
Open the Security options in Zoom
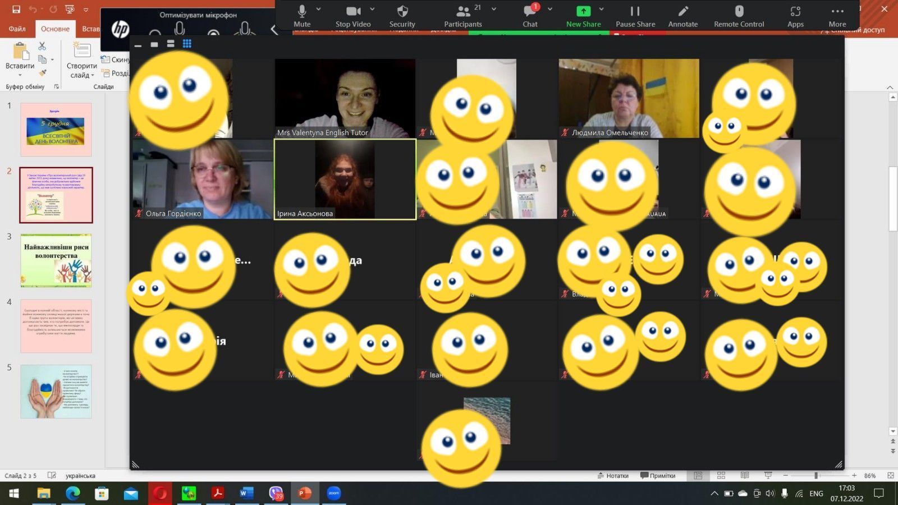click(402, 16)
